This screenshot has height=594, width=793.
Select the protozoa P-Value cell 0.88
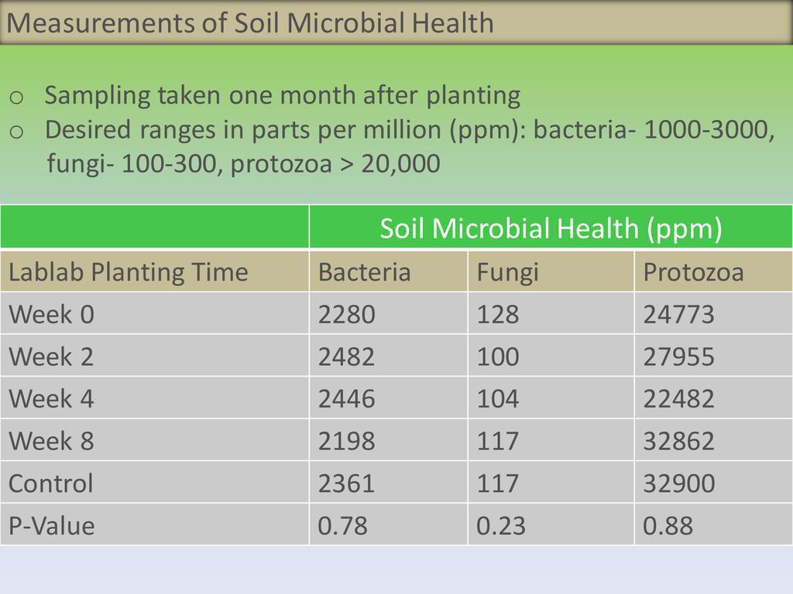(668, 526)
